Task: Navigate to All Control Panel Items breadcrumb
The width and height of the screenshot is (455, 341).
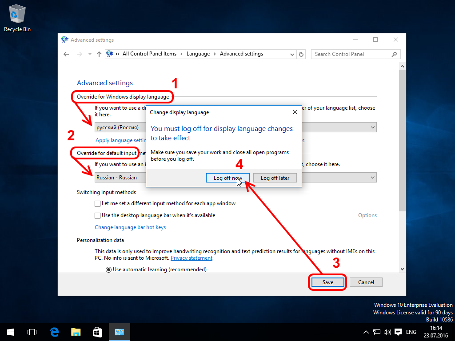Action: (x=150, y=54)
